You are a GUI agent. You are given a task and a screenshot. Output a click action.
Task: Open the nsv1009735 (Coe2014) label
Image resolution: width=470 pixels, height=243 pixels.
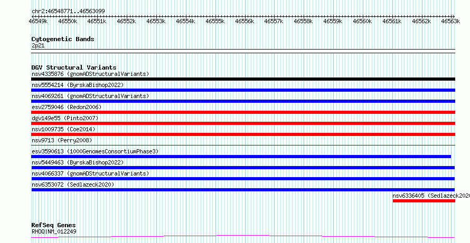(63, 129)
